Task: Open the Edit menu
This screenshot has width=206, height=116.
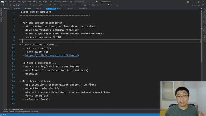Action: click(x=10, y=2)
